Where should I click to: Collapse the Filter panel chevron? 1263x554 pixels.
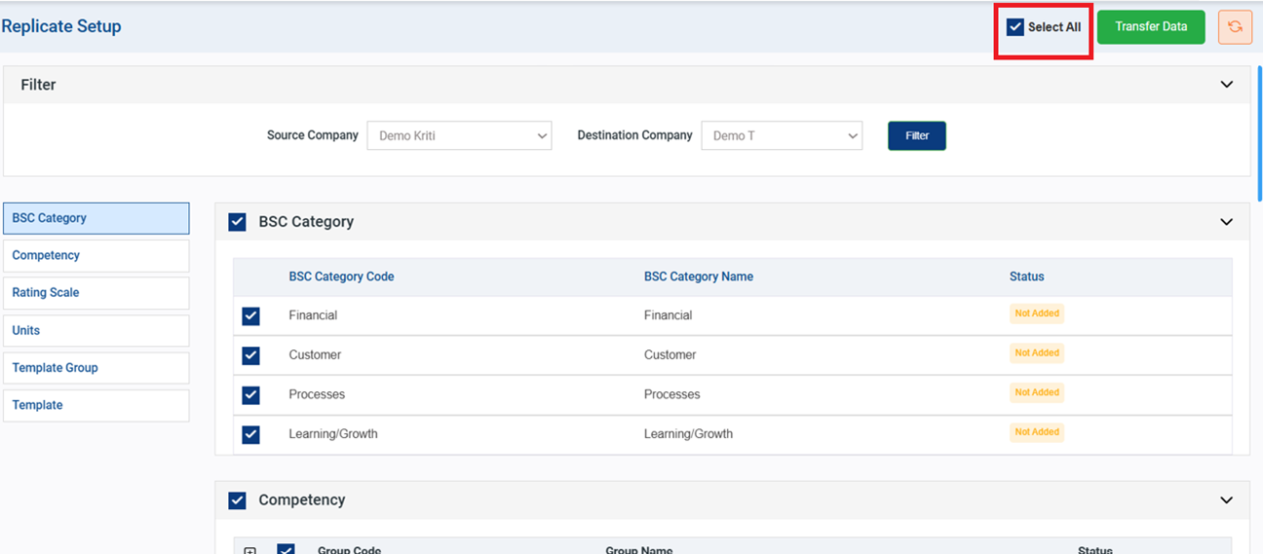coord(1227,85)
